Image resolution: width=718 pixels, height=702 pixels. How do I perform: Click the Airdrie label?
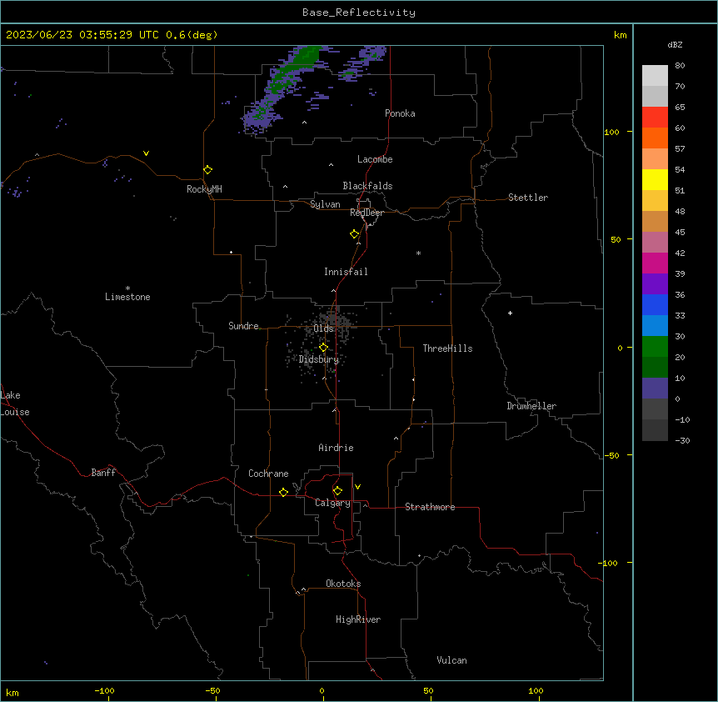tap(336, 448)
